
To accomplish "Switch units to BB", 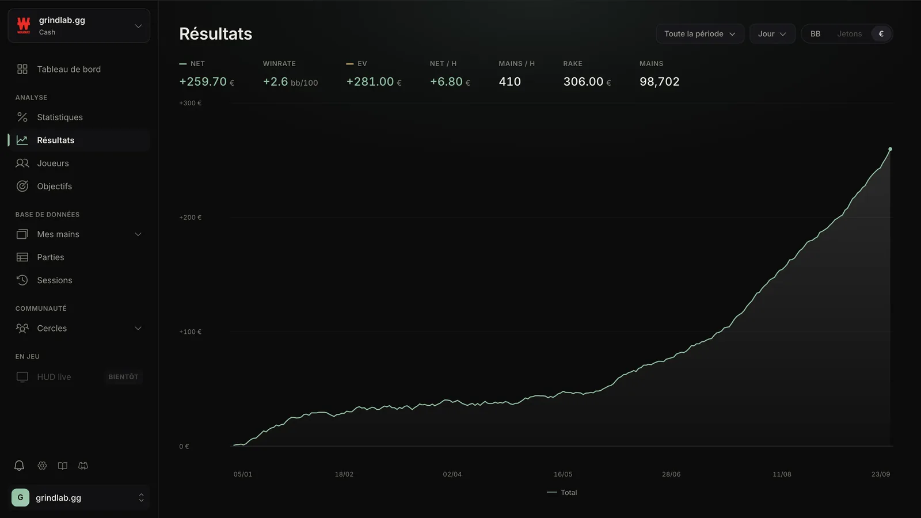I will tap(816, 34).
